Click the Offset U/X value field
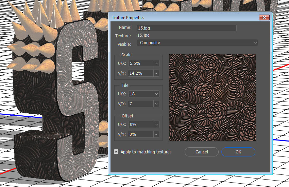Image resolution: width=289 pixels, height=187 pixels. click(x=141, y=125)
